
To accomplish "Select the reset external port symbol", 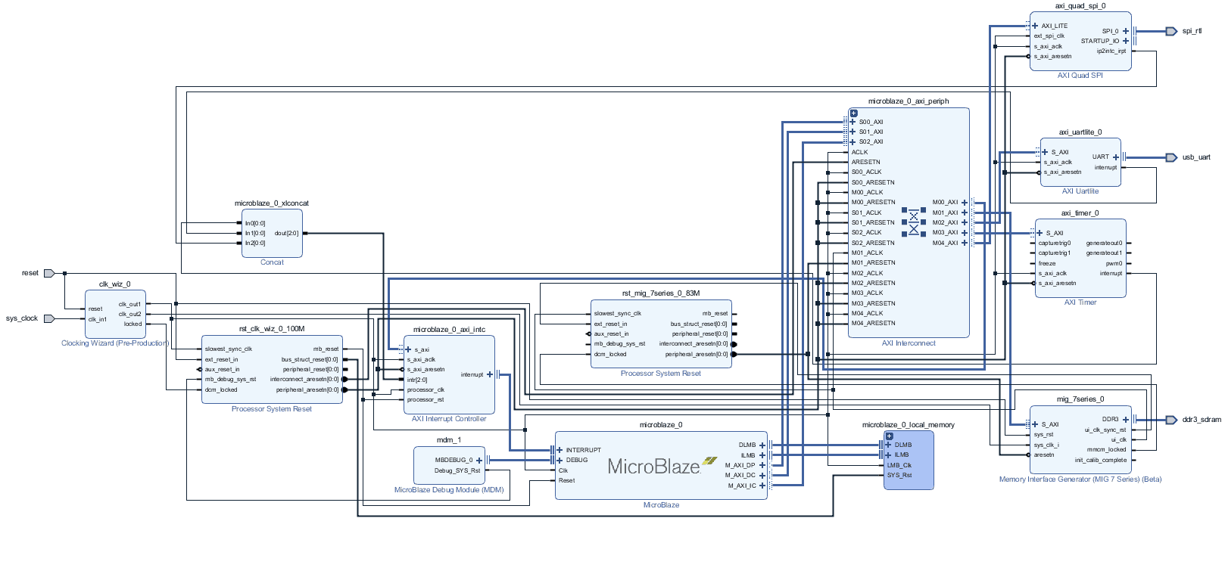I will [49, 273].
